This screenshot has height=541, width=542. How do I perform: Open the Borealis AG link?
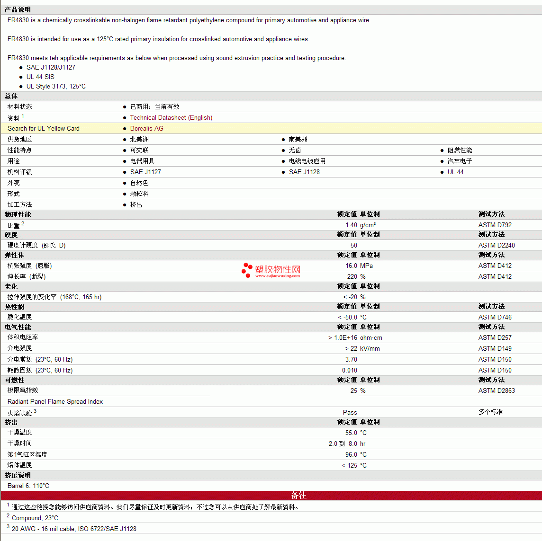(146, 128)
